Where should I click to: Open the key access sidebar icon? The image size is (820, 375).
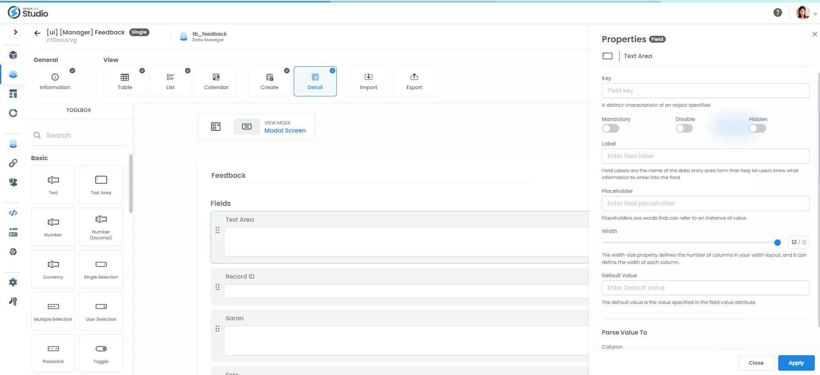pyautogui.click(x=13, y=302)
